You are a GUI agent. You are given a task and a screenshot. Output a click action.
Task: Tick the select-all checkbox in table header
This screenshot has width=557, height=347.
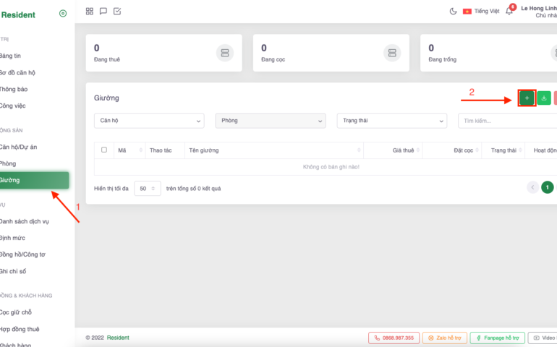[104, 150]
